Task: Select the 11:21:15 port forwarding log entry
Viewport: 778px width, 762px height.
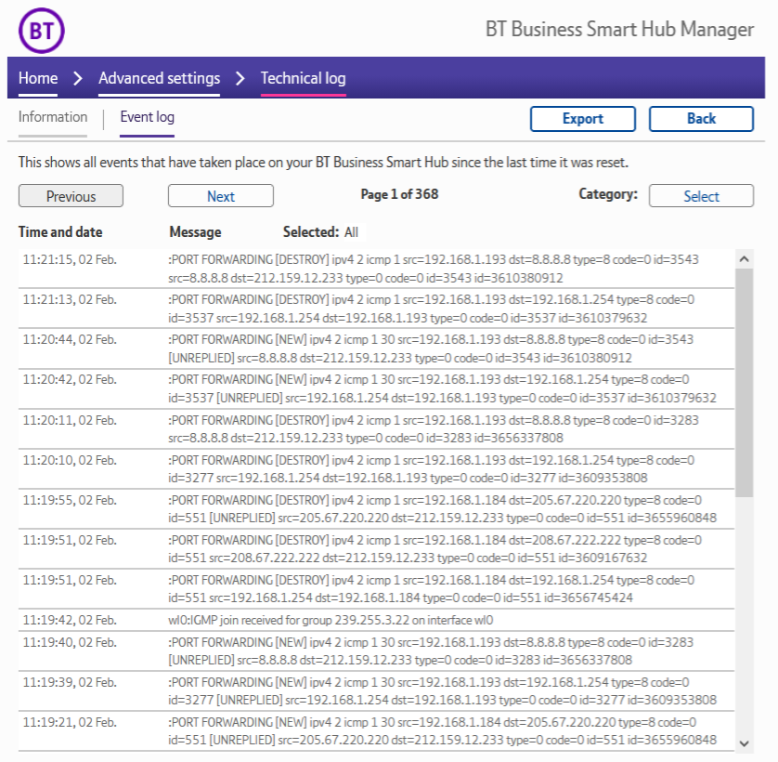Action: pos(371,269)
